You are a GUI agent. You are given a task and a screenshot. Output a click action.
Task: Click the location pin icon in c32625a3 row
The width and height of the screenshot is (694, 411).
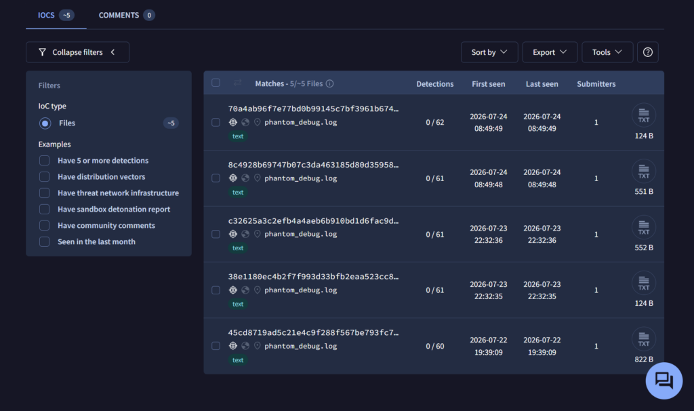tap(257, 234)
